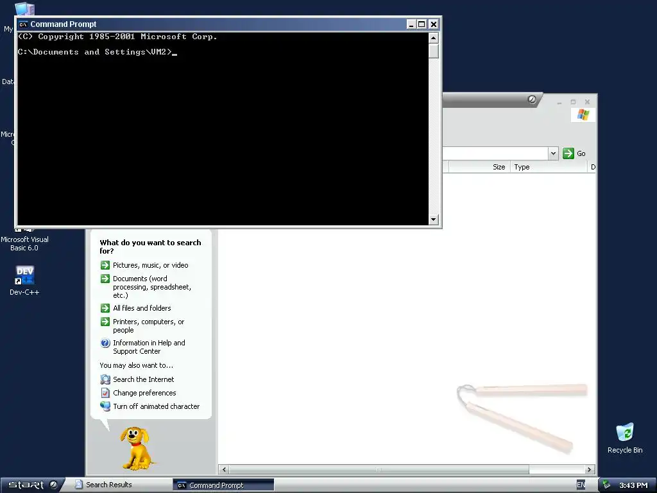Click Search Results horizontal scrollbar left arrow
Image resolution: width=657 pixels, height=493 pixels.
[x=224, y=469]
